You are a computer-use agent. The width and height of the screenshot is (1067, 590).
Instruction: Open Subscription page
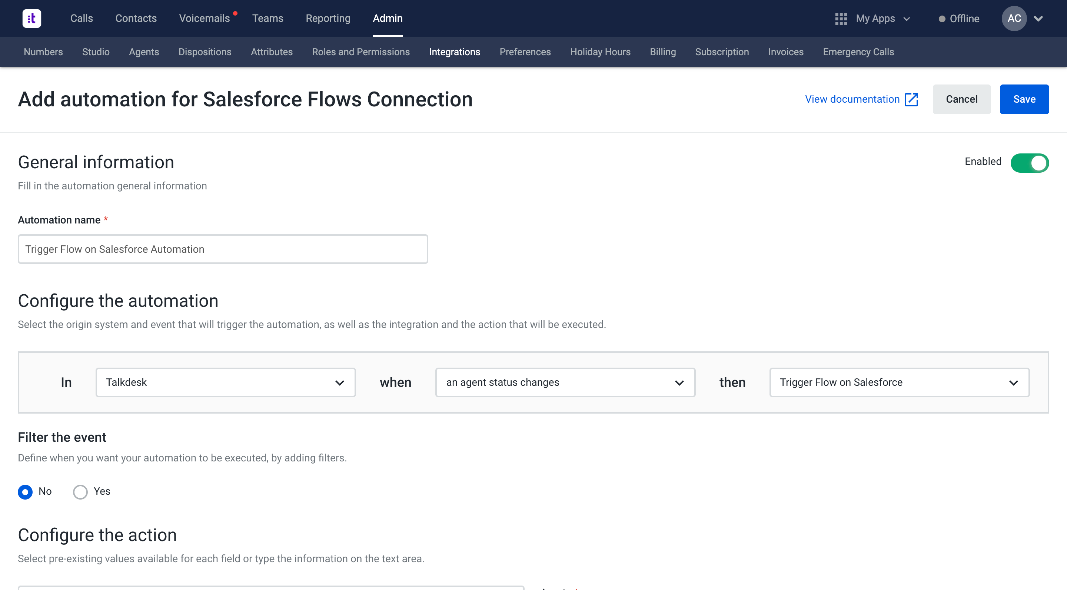(722, 52)
